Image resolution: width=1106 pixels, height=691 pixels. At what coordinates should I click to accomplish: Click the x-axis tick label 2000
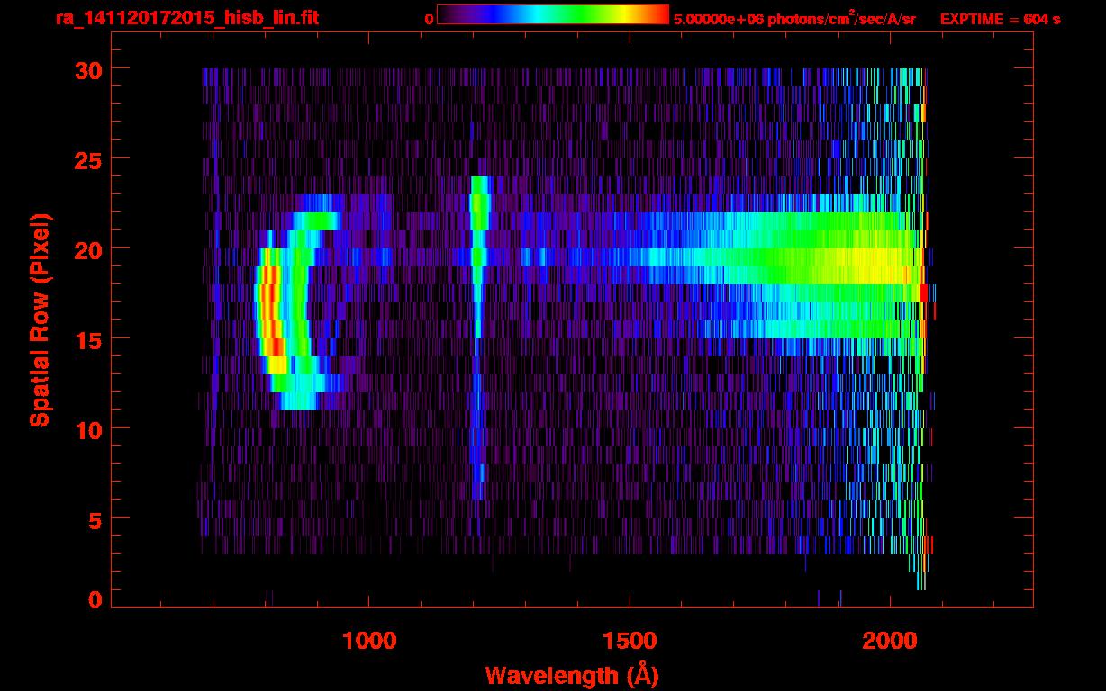point(890,641)
